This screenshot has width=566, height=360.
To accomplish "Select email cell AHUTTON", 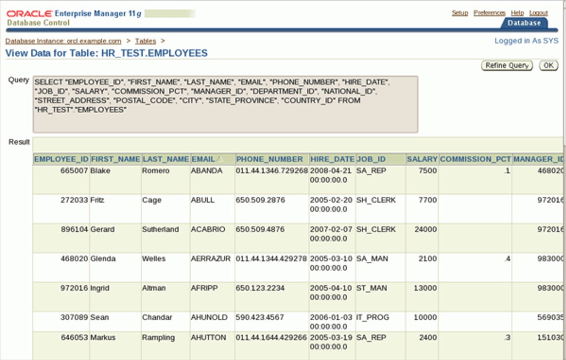I will 209,338.
